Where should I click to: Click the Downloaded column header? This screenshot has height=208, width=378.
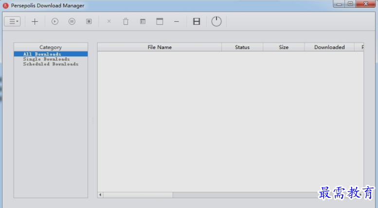click(329, 47)
